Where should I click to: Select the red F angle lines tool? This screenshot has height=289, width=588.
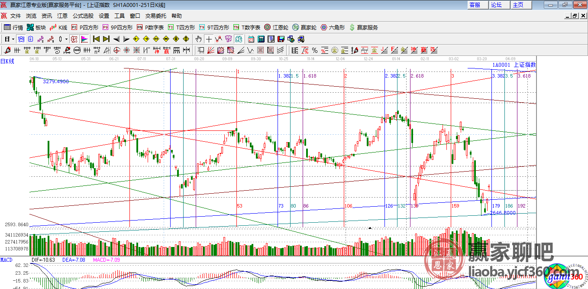pos(394,50)
